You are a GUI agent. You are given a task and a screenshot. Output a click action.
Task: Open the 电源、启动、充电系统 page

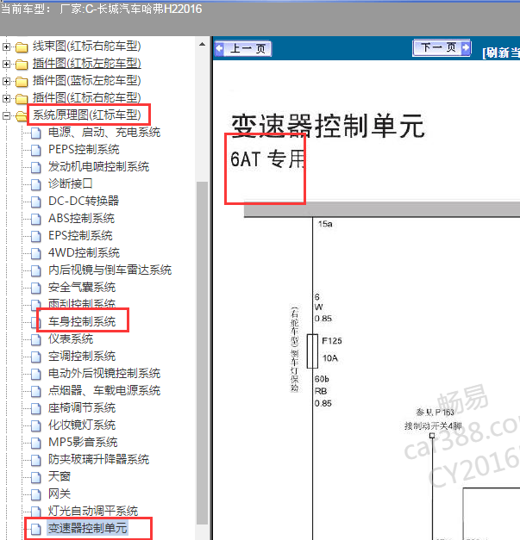(104, 133)
